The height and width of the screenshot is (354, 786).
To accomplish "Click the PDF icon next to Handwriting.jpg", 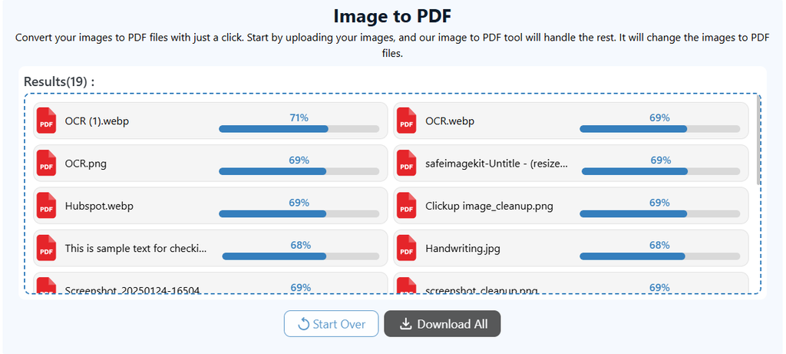I will (x=407, y=248).
